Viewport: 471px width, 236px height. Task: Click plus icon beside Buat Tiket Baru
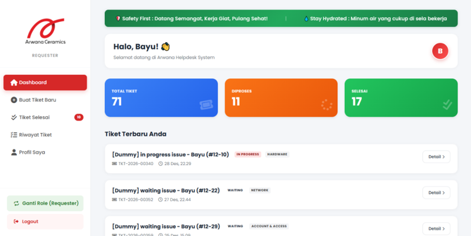click(x=14, y=100)
